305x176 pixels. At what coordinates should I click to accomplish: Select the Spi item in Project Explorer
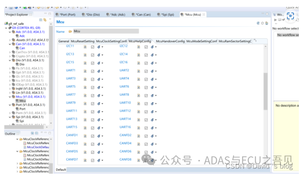click(22, 121)
